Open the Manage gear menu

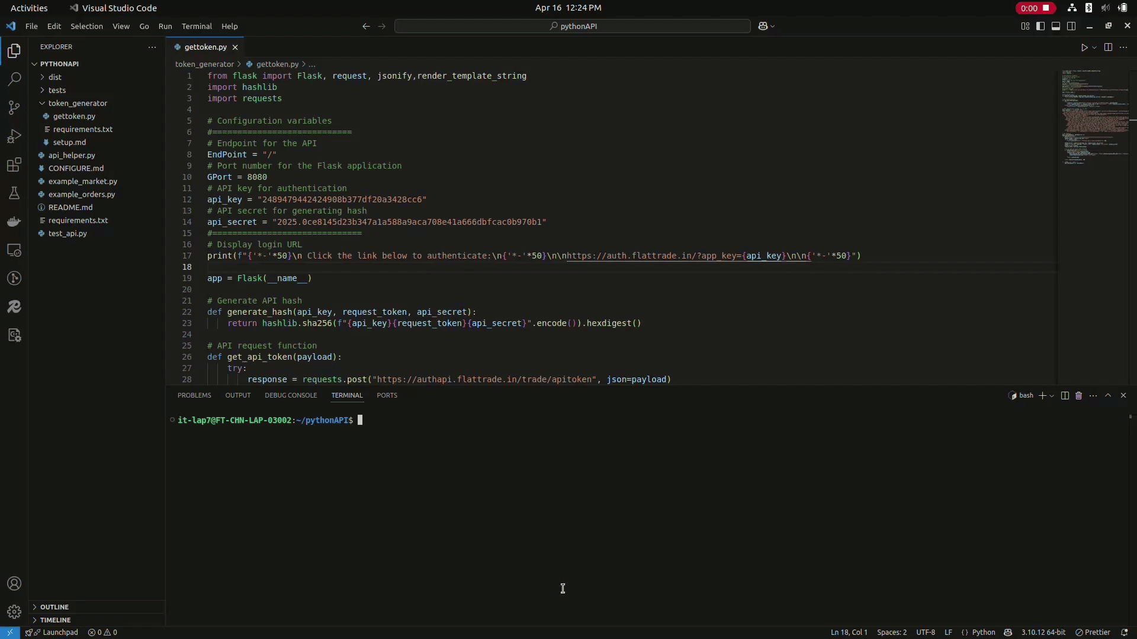(14, 612)
